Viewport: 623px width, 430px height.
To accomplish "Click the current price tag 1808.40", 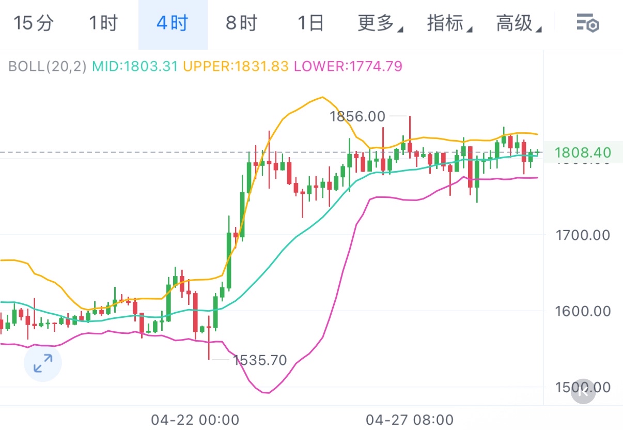I will (x=583, y=153).
